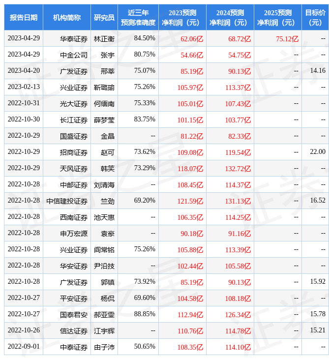Click target price 15.21
Viewport: 329px width, 359px height.
pyautogui.click(x=318, y=330)
